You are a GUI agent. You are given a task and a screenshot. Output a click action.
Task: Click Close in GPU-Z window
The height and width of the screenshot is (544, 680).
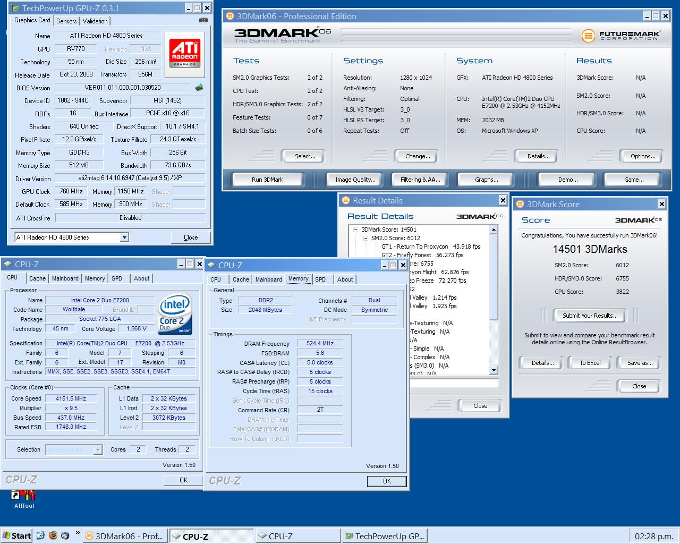[x=191, y=237]
